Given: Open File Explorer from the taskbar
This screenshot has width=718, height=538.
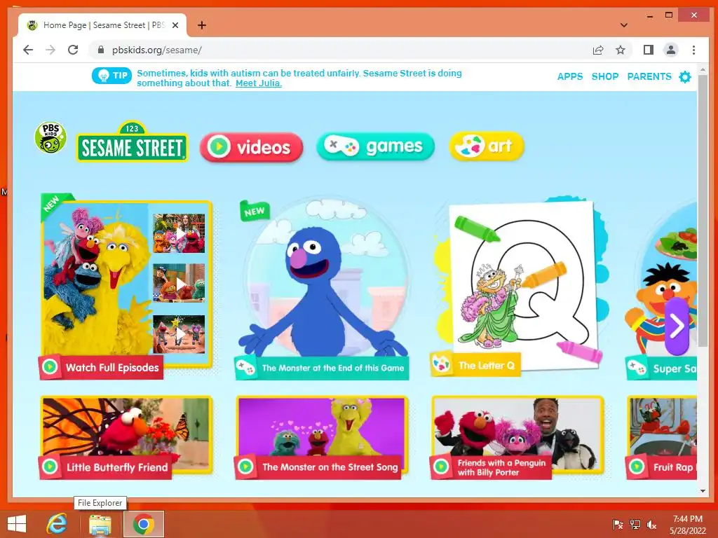Looking at the screenshot, I should (x=100, y=524).
